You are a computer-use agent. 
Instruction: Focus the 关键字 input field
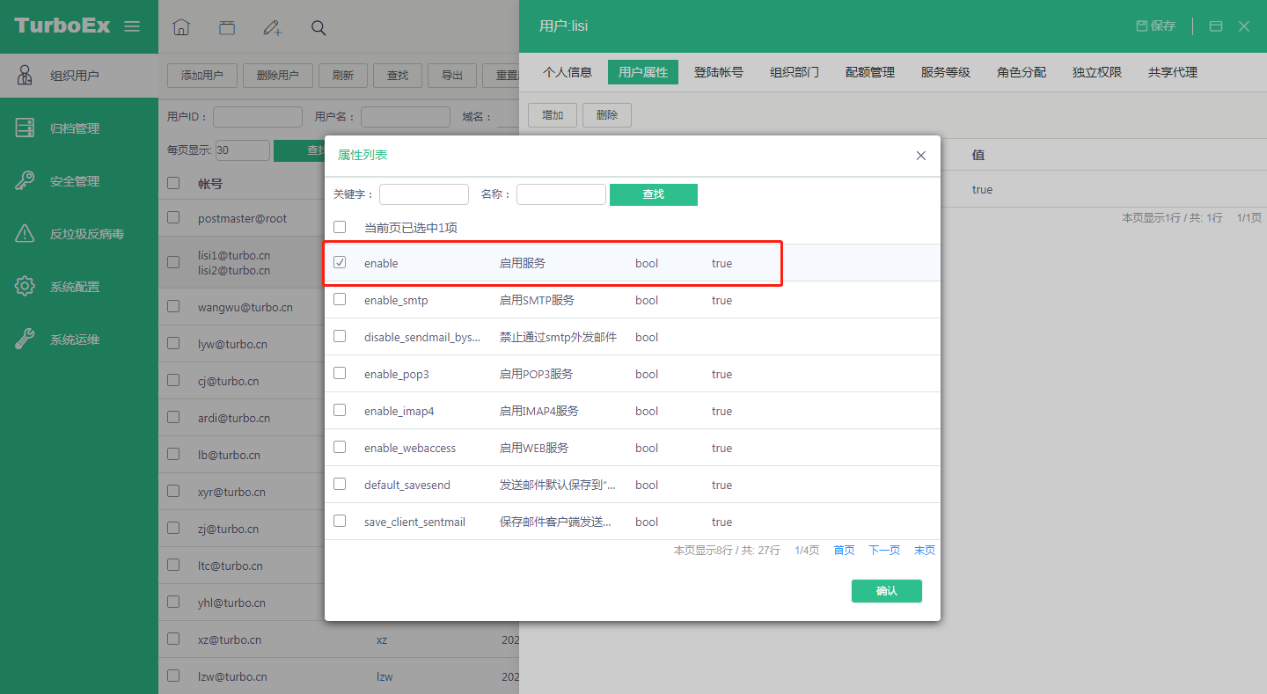click(424, 194)
